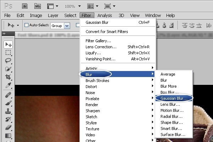
Task: Choose Motion Blur from the submenu
Action: [x=171, y=110]
